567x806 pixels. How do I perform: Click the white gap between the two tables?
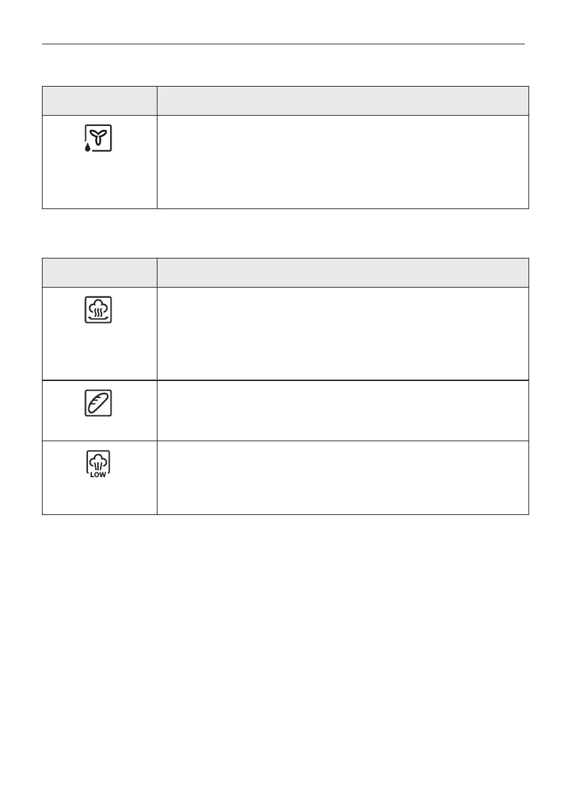(x=283, y=233)
